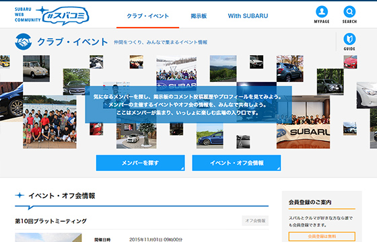Click the #スバコミ Subaru Web Community logo
This screenshot has width=377, height=242.
click(x=52, y=15)
